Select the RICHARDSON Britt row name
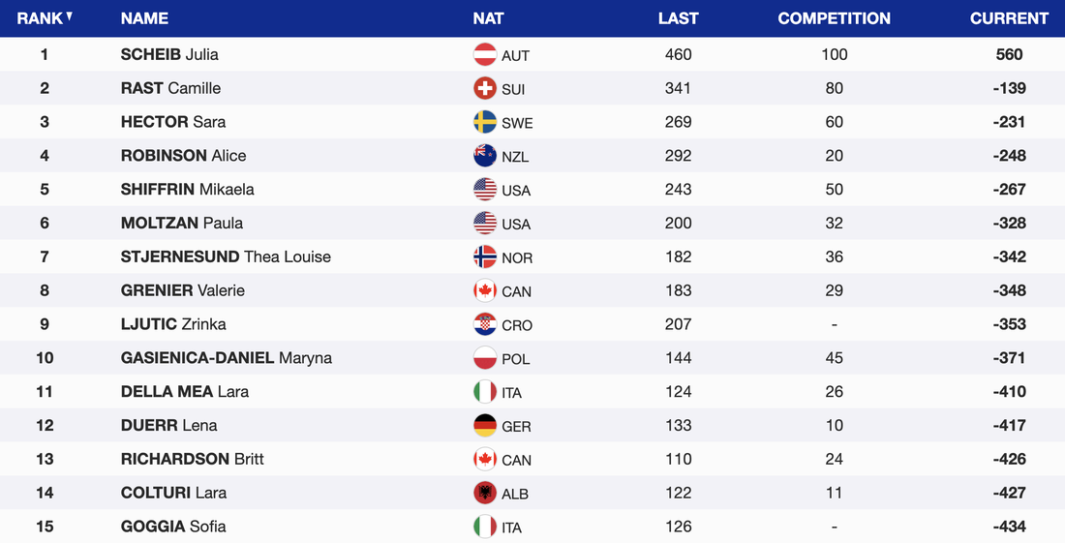1065x543 pixels. (192, 459)
